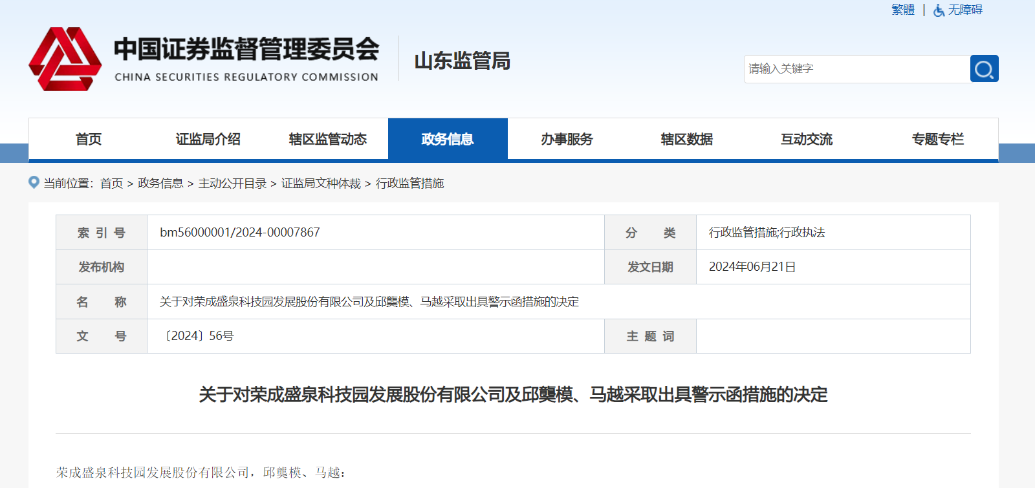This screenshot has height=488, width=1035.
Task: Click the search magnifier button
Action: pyautogui.click(x=984, y=69)
